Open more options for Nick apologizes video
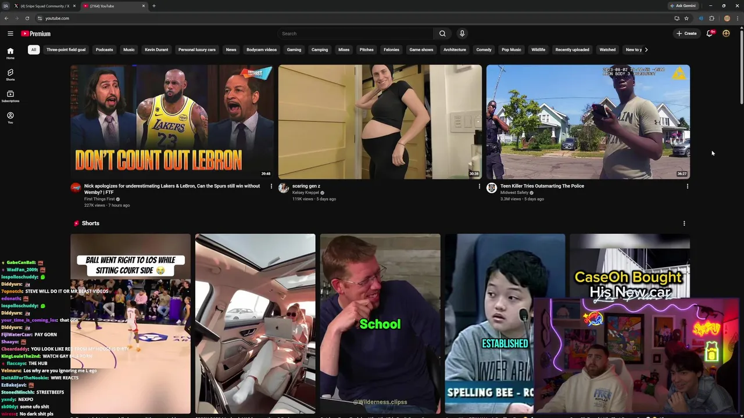Viewport: 744px width, 418px height. [271, 186]
